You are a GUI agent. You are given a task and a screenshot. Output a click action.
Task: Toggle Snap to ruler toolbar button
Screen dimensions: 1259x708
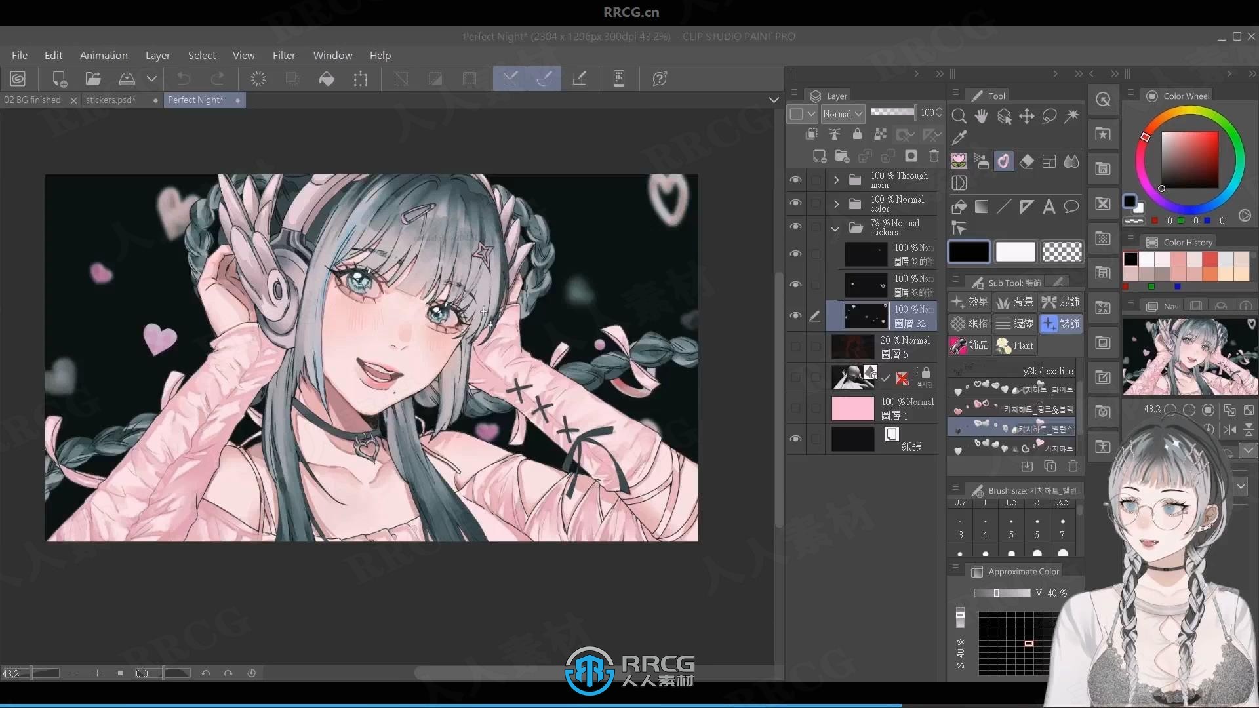[x=510, y=79]
